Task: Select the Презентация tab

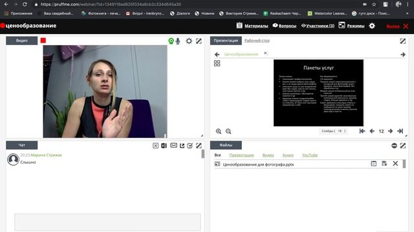Action: (226, 41)
